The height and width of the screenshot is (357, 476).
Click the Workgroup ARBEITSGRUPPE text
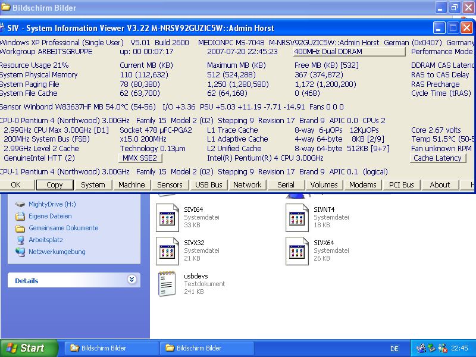(x=46, y=52)
